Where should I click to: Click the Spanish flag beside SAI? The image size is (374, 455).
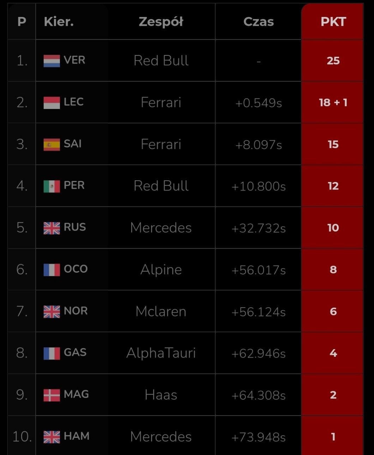click(x=52, y=144)
